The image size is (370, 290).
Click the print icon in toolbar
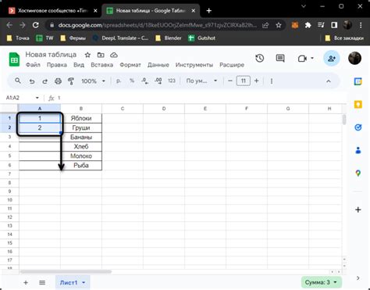click(x=58, y=81)
